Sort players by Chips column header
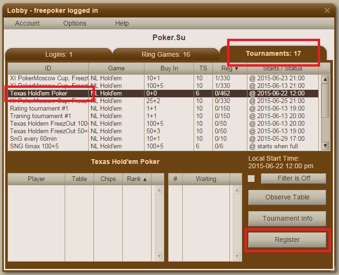 108,179
